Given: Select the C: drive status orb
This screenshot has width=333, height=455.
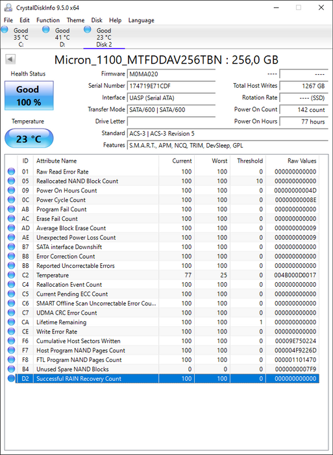Looking at the screenshot, I should pos(5,29).
